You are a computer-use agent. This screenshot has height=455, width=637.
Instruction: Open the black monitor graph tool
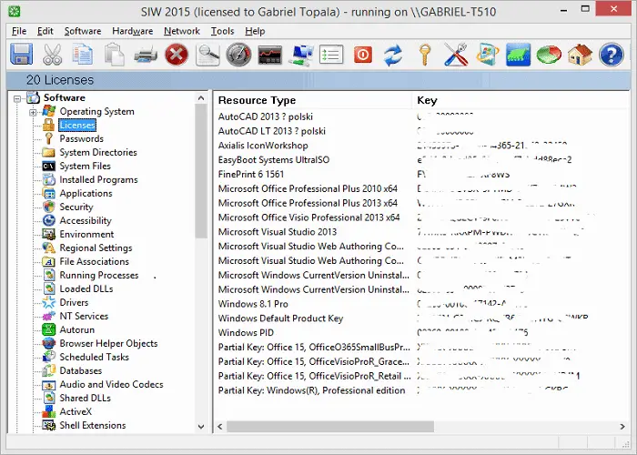tap(269, 55)
